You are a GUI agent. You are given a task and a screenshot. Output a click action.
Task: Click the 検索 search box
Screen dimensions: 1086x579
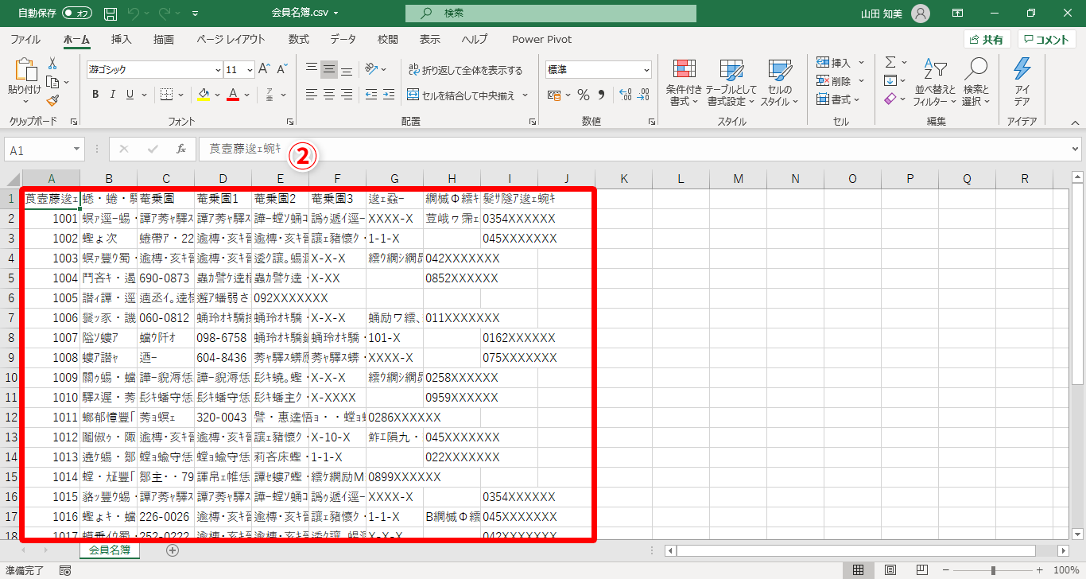click(x=551, y=14)
